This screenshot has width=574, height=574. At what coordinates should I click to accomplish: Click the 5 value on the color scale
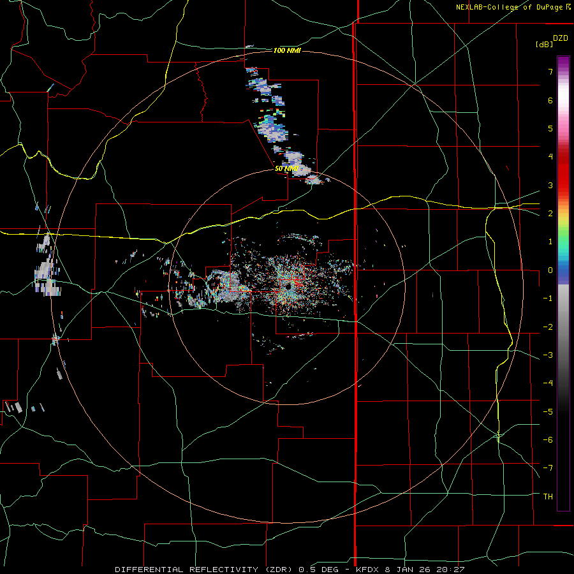550,128
